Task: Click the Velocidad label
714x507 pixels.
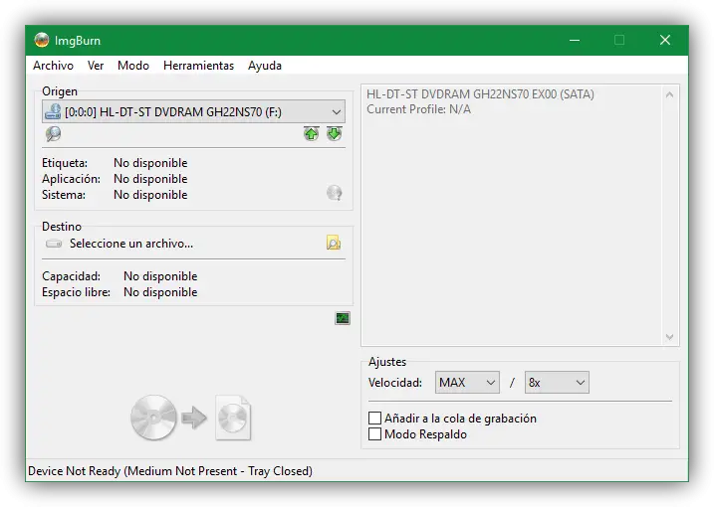Action: coord(394,383)
